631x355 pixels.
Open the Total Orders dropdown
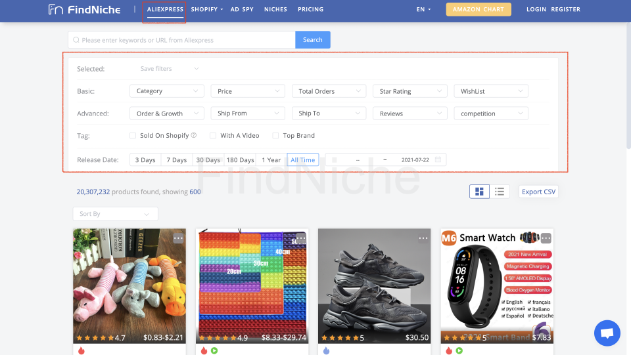(x=329, y=91)
